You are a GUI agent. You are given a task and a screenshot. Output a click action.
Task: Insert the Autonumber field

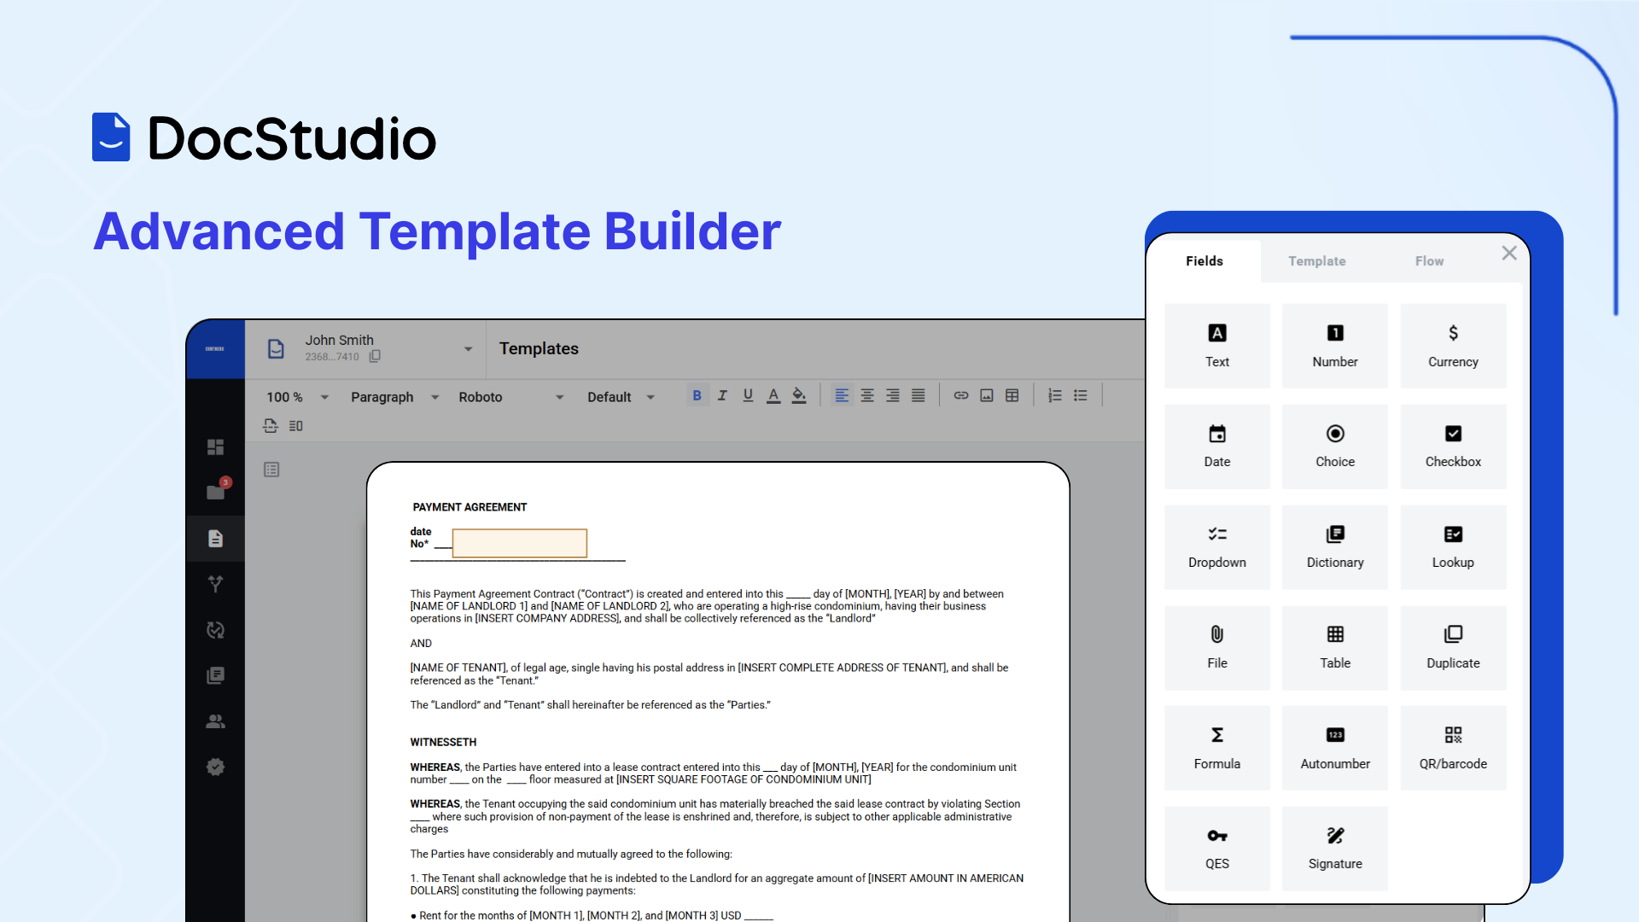(1334, 748)
